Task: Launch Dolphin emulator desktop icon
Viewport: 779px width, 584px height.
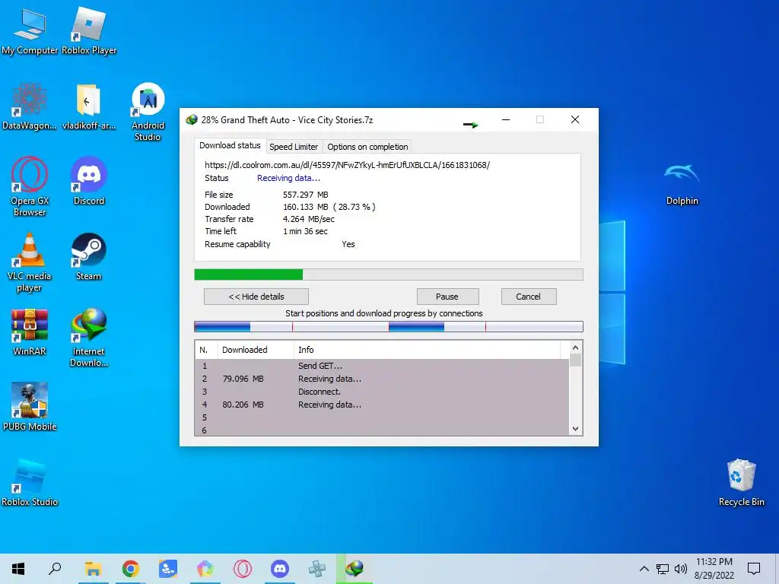Action: [x=682, y=184]
